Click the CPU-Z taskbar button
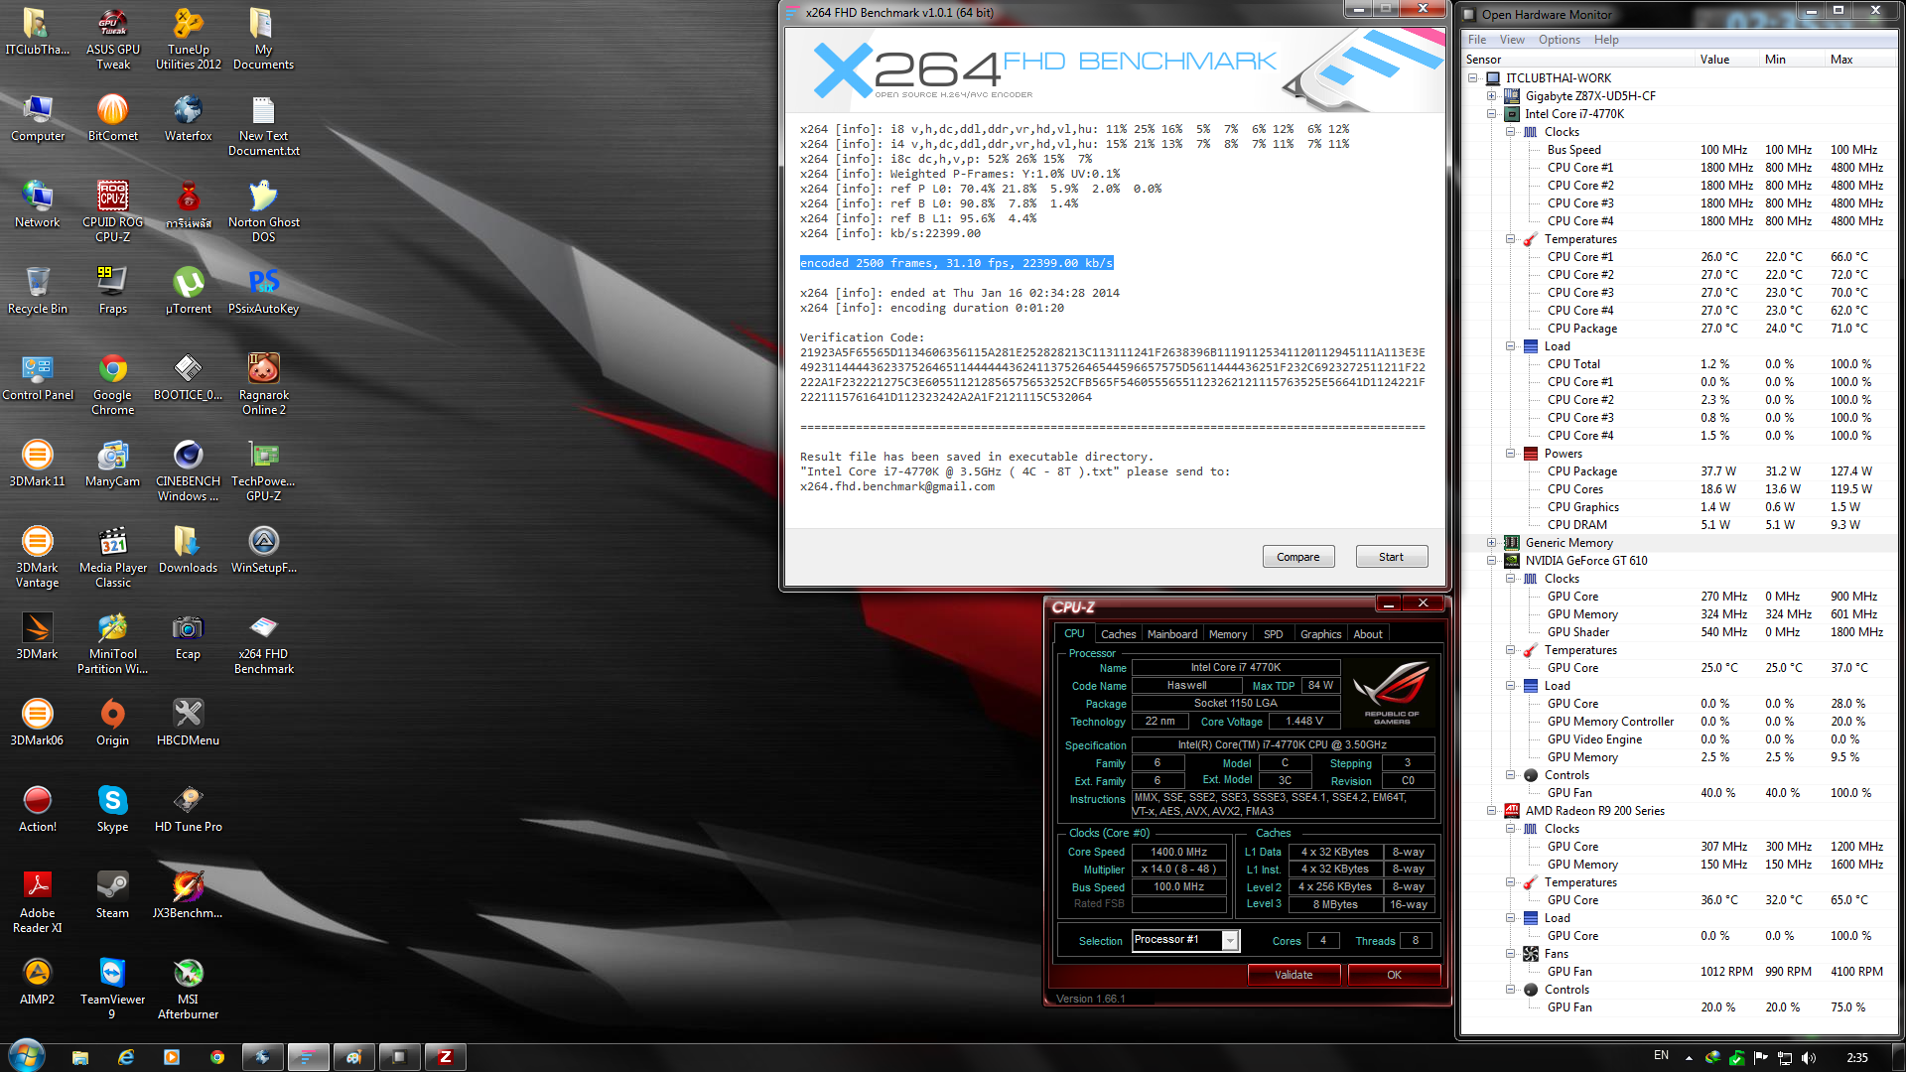Image resolution: width=1906 pixels, height=1072 pixels. click(x=445, y=1057)
